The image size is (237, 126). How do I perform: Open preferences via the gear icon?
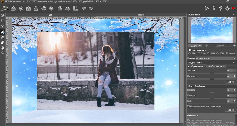click(x=228, y=8)
